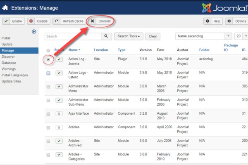Toggle status icon for Action Log - Joomla

[59, 59]
